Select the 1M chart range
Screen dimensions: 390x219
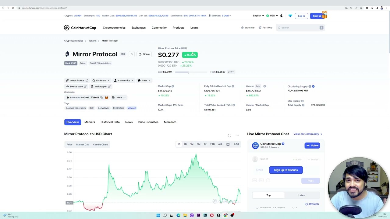pos(192,144)
